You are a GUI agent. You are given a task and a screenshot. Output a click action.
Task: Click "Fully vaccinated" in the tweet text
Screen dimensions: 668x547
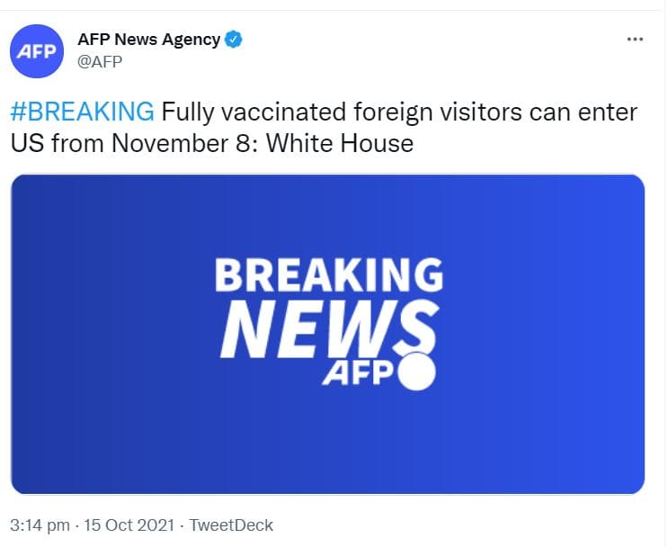245,112
